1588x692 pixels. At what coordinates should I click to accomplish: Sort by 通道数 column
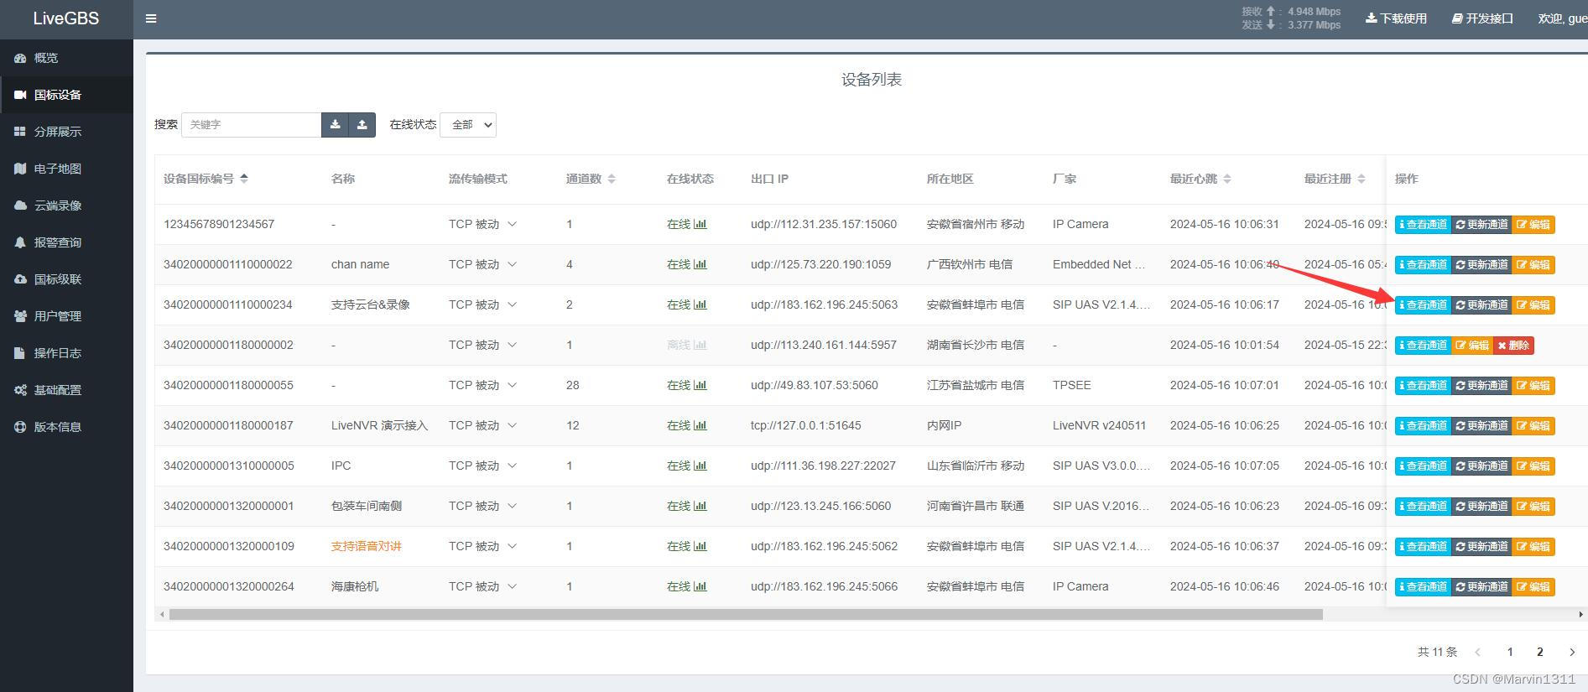[612, 179]
